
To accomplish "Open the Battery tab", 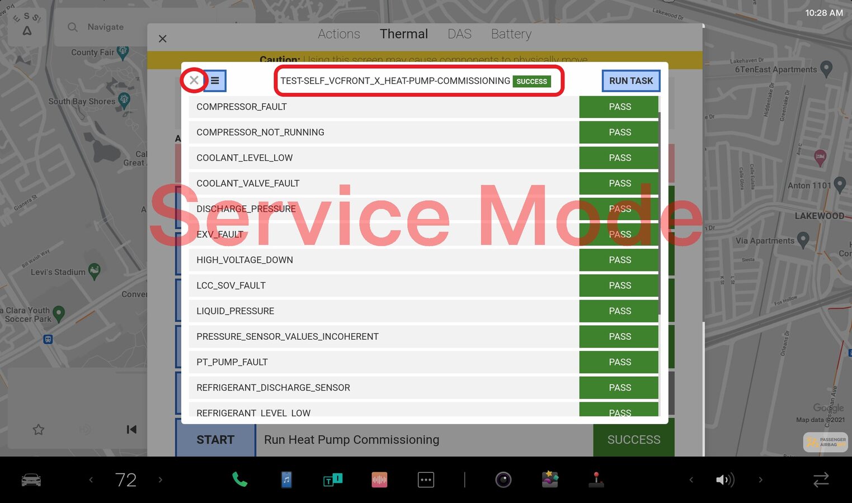I will [x=511, y=34].
